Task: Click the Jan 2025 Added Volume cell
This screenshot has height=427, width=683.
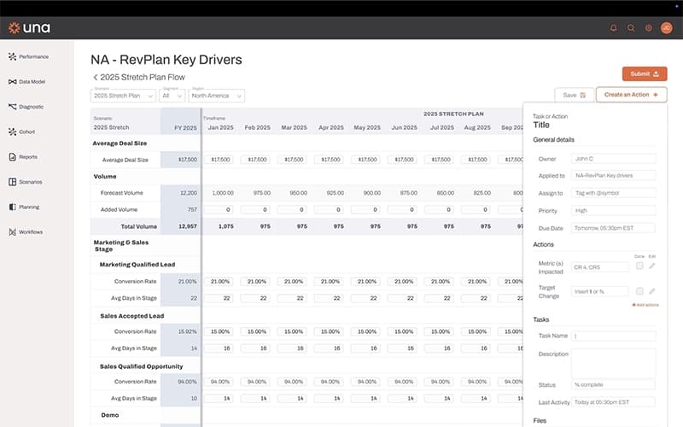Action: [x=219, y=209]
